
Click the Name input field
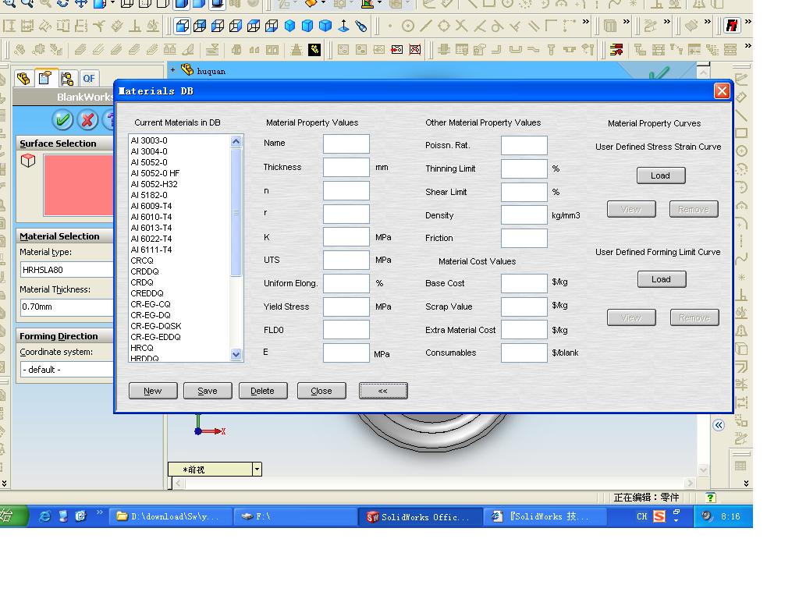[x=346, y=144]
